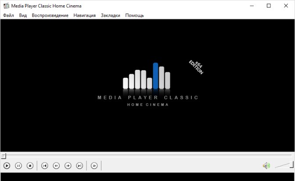Open the Файл menu
Screen dimensions: 295x181
coord(8,15)
